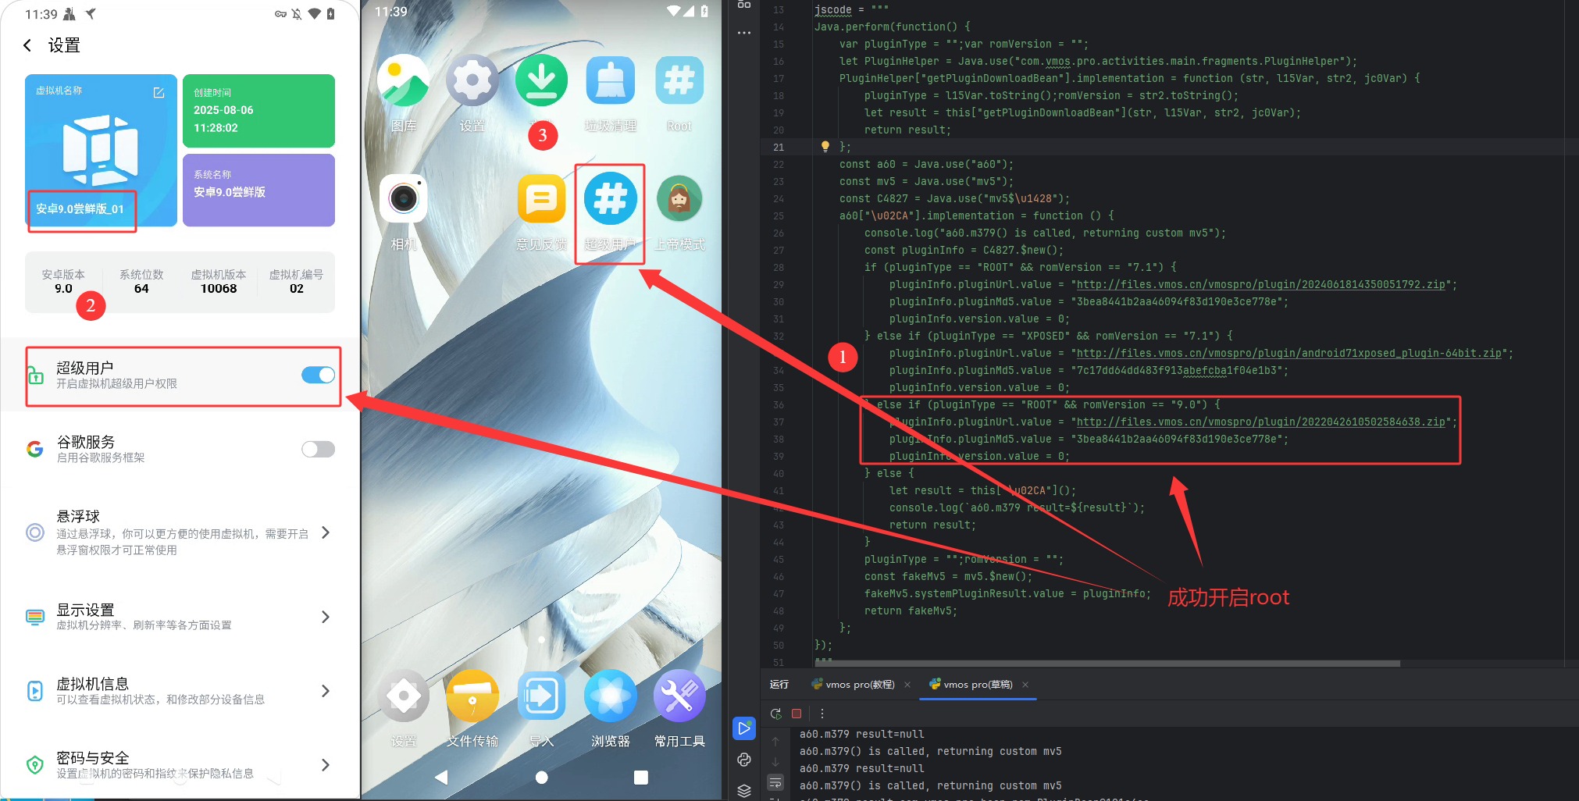Stop the running script
Screen dimensions: 1579x801
point(797,714)
